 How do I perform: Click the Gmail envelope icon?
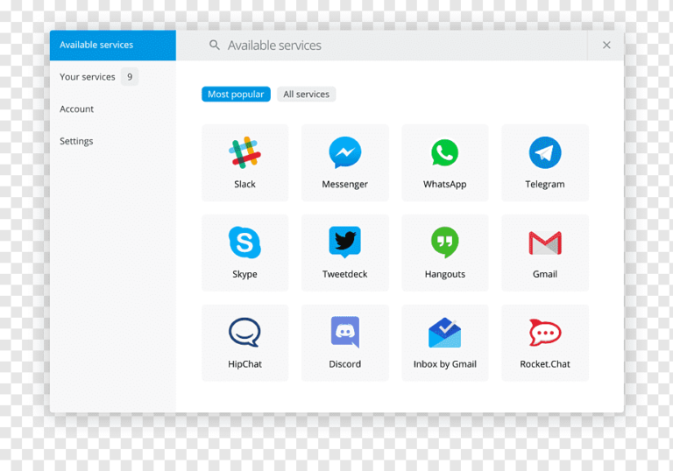coord(544,243)
